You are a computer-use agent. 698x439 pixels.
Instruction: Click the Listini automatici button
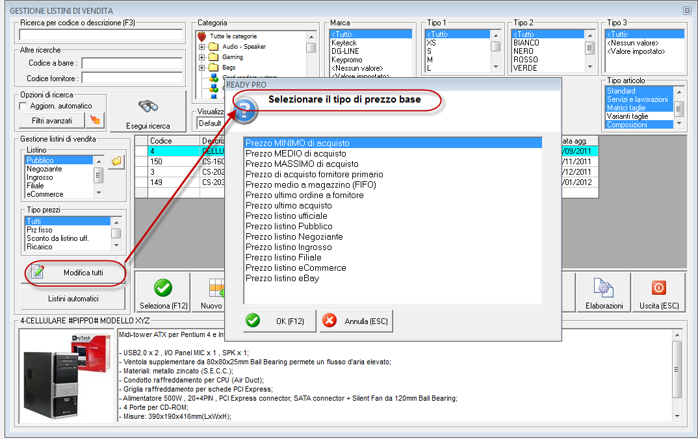click(73, 299)
